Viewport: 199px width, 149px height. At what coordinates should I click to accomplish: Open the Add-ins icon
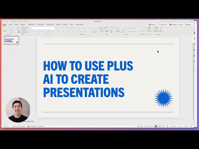149,28
